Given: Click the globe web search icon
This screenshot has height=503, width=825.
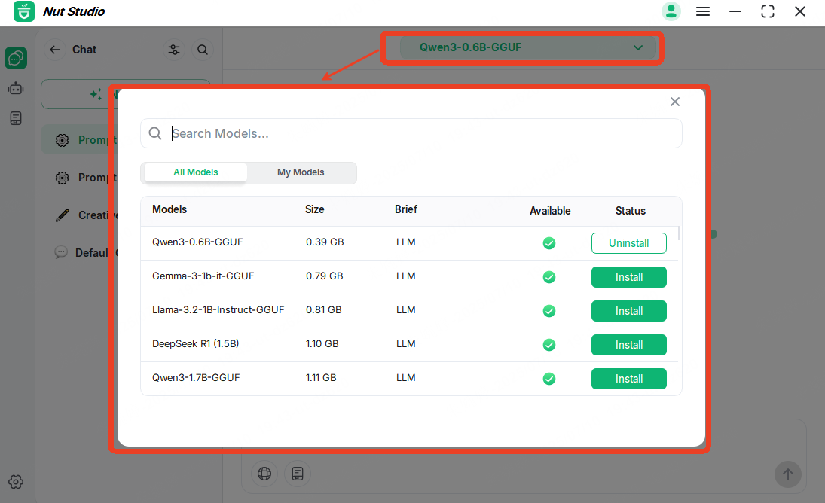Looking at the screenshot, I should tap(264, 474).
